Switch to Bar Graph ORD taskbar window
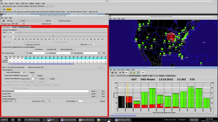This screenshot has height=122, width=218. click(x=105, y=120)
